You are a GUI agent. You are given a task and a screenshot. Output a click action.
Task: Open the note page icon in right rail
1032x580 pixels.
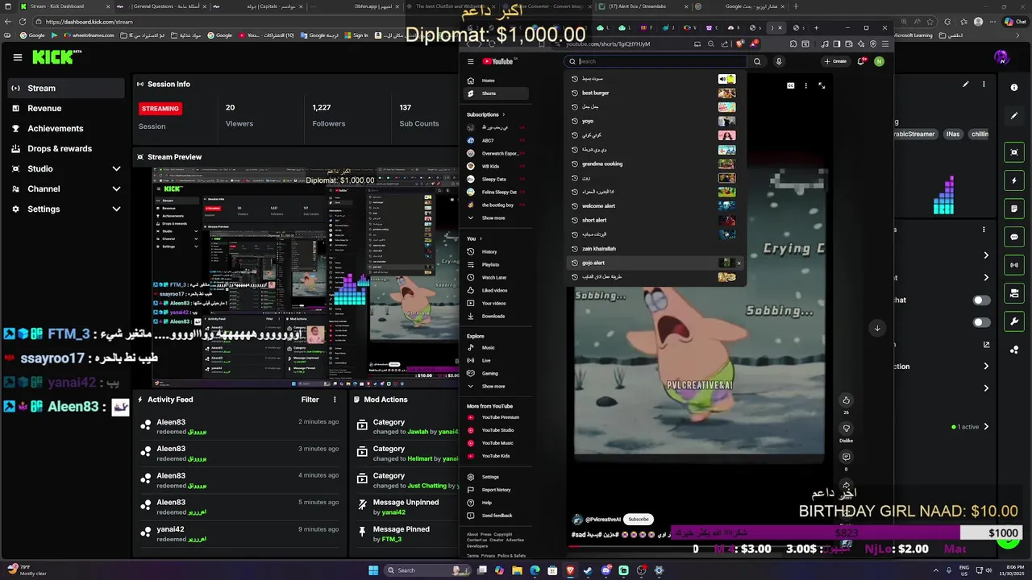[1014, 209]
